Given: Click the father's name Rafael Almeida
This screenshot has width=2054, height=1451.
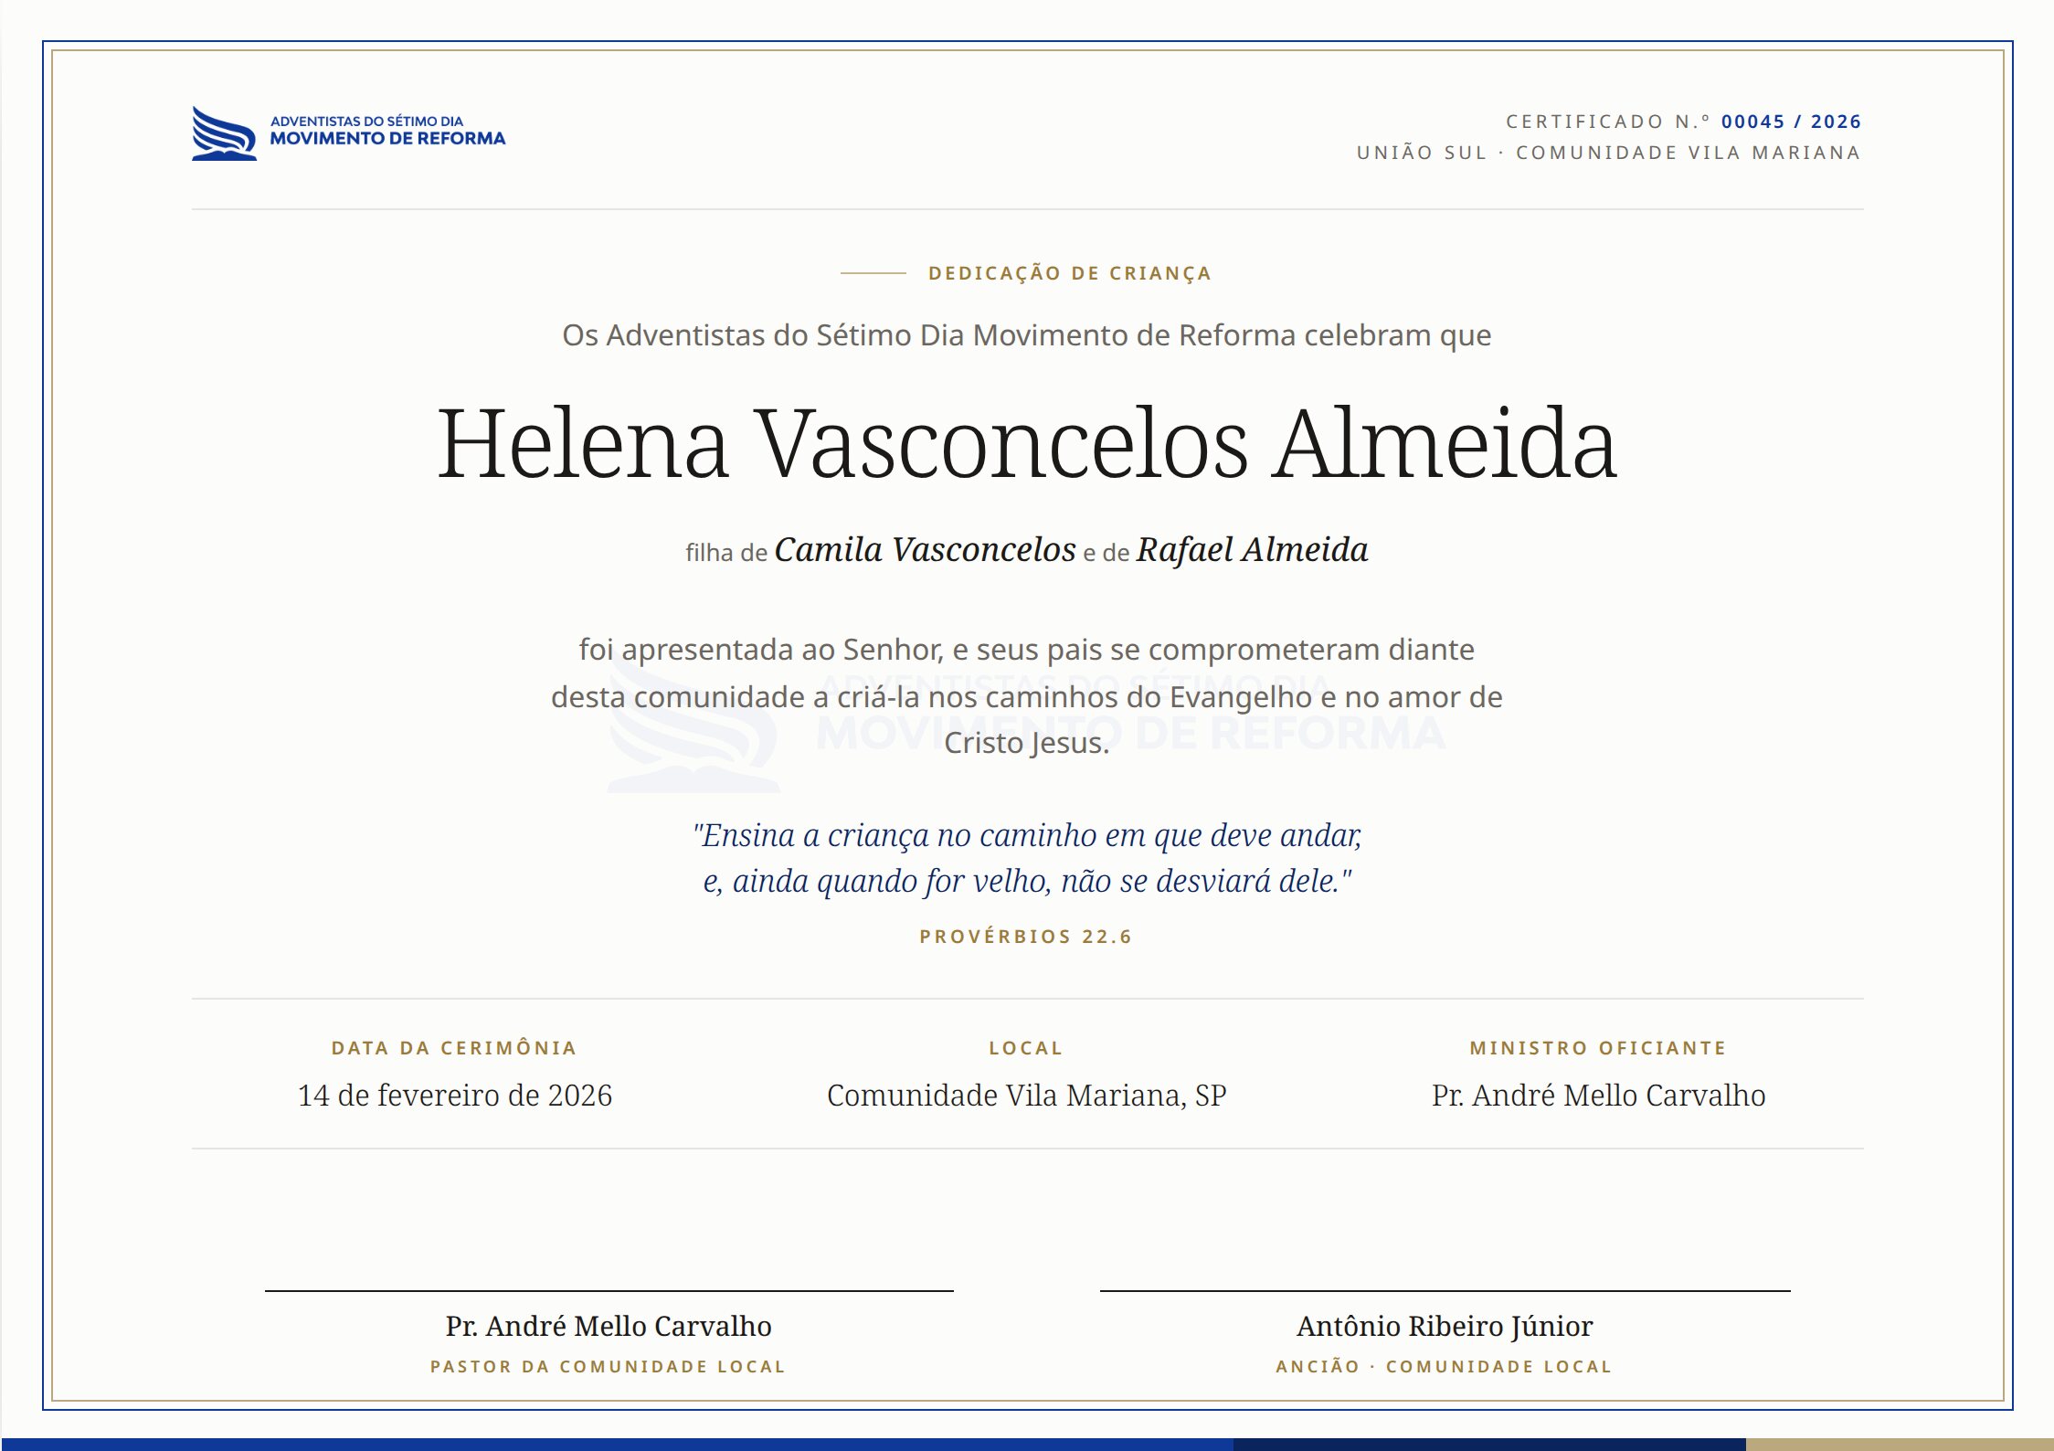Looking at the screenshot, I should [1252, 550].
